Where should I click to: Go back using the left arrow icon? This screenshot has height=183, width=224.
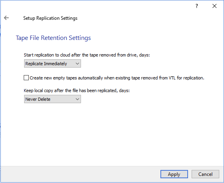[6, 18]
